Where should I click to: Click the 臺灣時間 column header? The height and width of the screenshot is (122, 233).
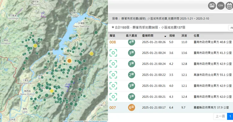(148, 36)
